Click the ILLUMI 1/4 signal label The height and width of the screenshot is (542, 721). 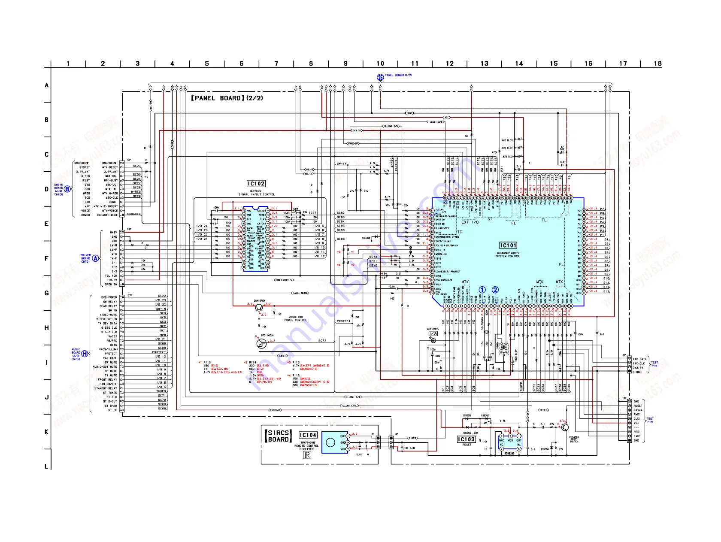pyautogui.click(x=353, y=397)
